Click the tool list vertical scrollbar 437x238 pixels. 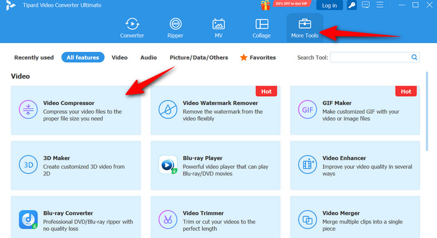tap(426, 111)
